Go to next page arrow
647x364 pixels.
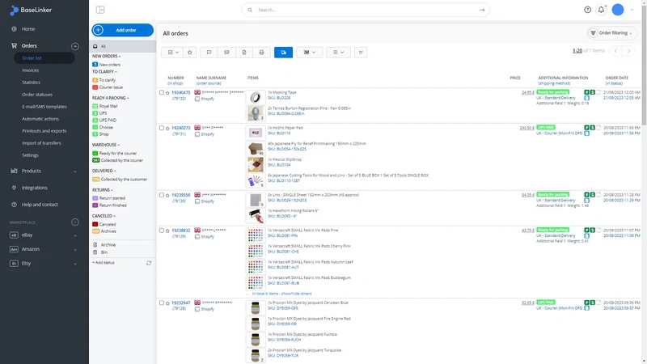click(629, 51)
